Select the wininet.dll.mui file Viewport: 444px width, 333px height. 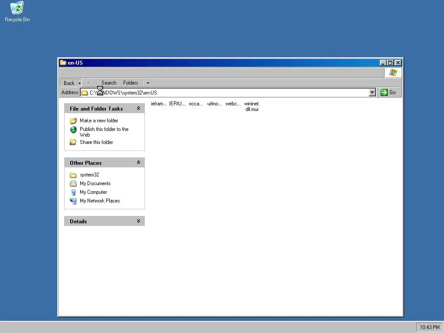pyautogui.click(x=252, y=107)
